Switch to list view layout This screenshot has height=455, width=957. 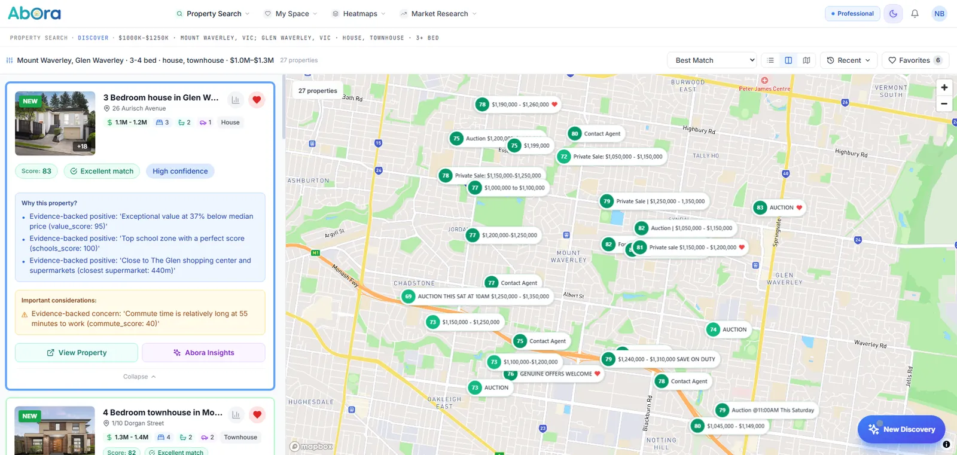click(x=770, y=60)
